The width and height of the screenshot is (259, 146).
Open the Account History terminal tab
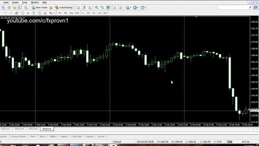(x=19, y=137)
